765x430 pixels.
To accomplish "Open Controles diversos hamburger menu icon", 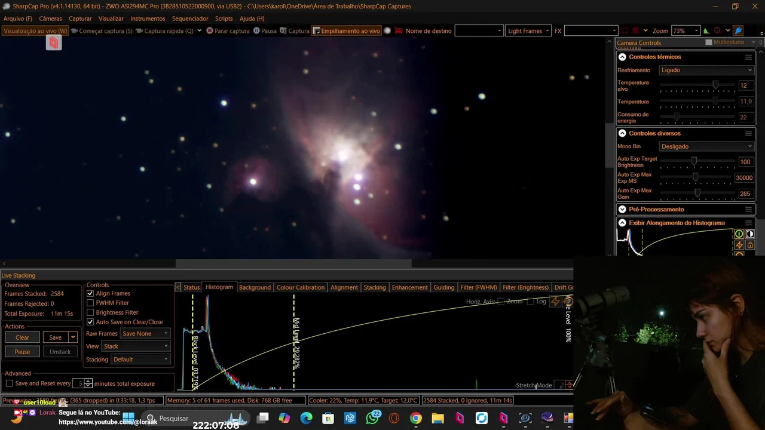I will (x=748, y=133).
